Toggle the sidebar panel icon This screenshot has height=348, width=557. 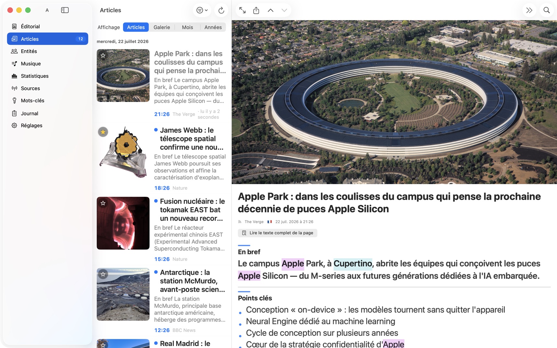65,10
